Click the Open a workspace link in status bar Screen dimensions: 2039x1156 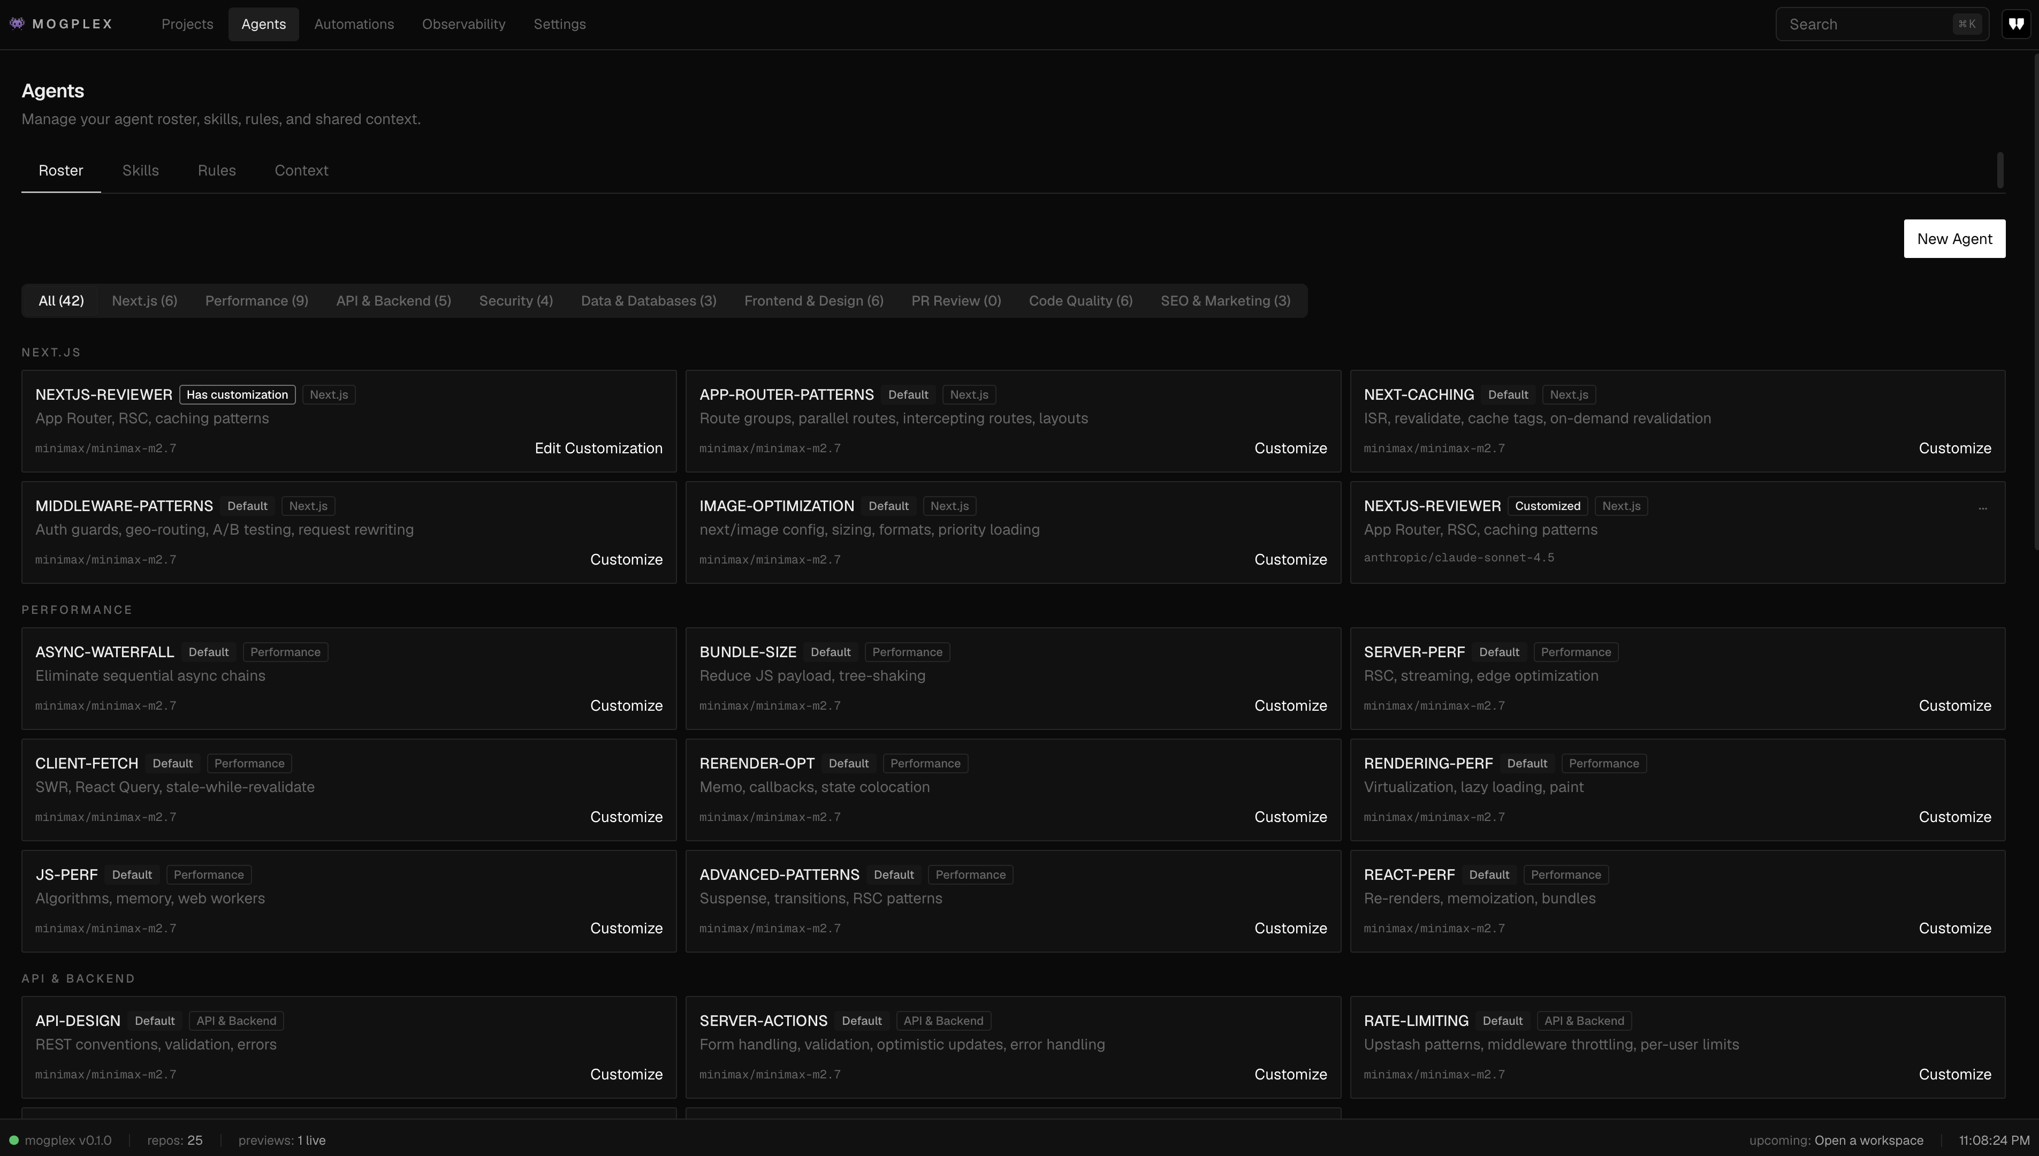coord(1869,1140)
